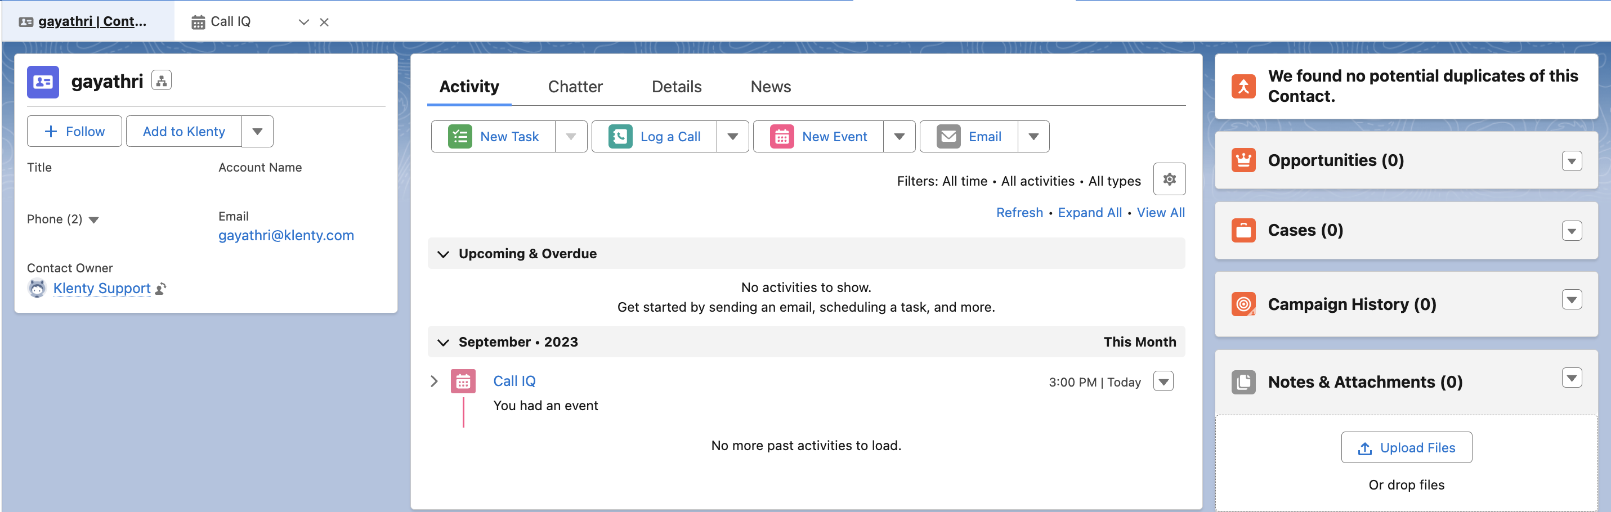Image resolution: width=1611 pixels, height=512 pixels.
Task: Refresh the activity timeline
Action: coord(1019,213)
